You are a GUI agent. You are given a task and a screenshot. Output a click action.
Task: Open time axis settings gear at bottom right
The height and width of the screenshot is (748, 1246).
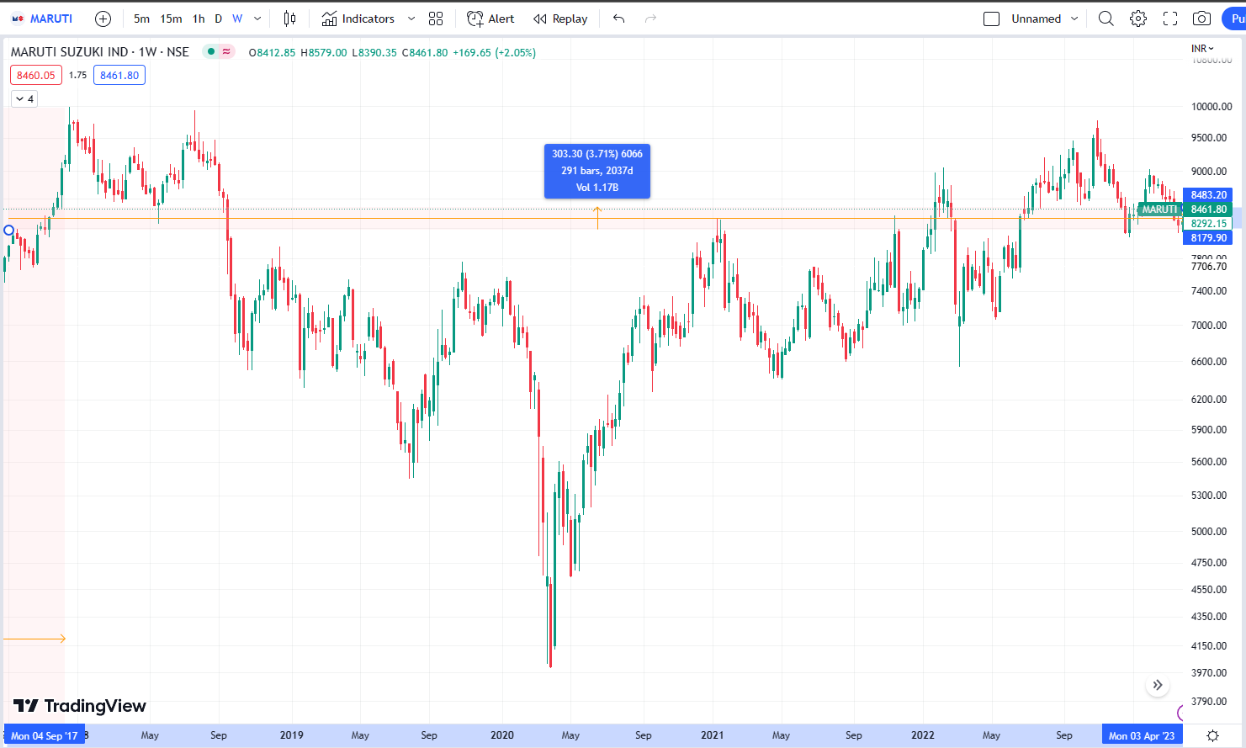coord(1212,735)
